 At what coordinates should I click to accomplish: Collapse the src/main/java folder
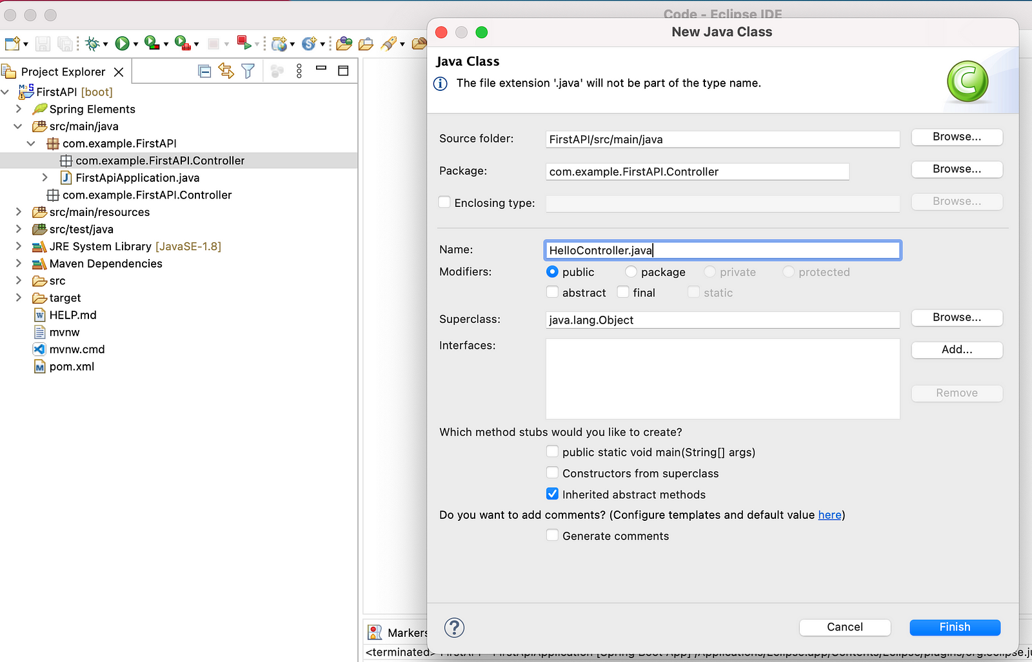[x=19, y=126]
